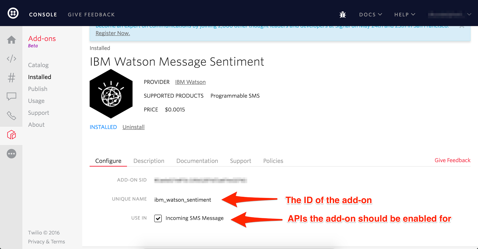Open the Home dashboard icon
Image resolution: width=478 pixels, height=249 pixels.
[11, 40]
